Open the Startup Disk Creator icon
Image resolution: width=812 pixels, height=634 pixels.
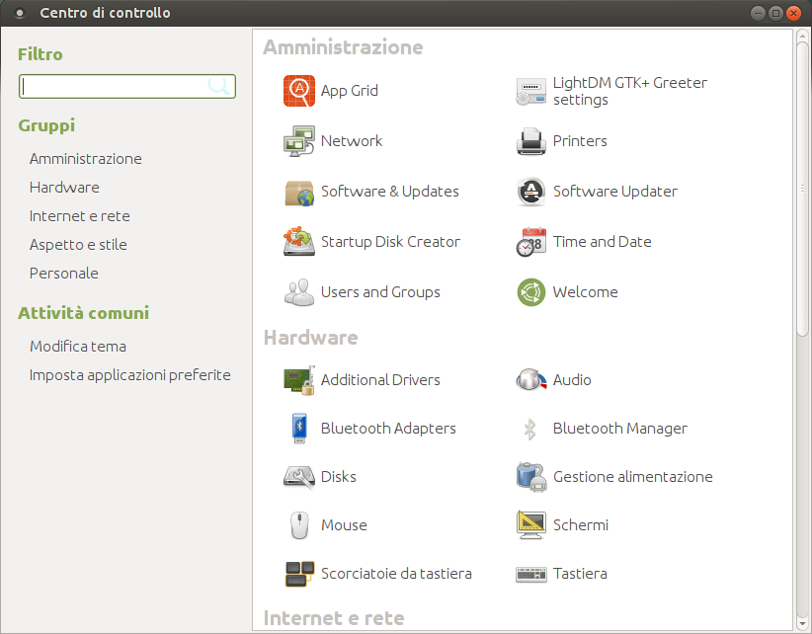point(298,242)
